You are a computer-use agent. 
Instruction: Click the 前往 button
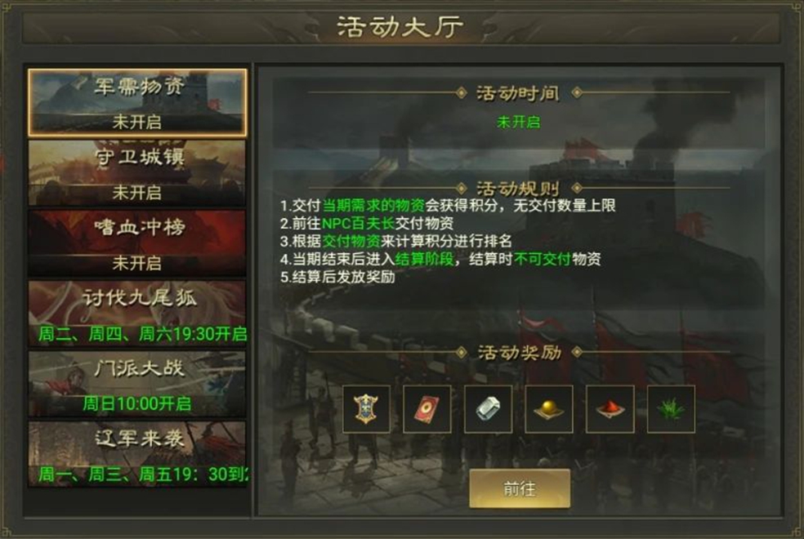click(x=520, y=489)
